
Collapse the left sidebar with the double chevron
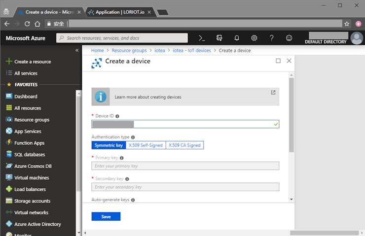tap(77, 50)
